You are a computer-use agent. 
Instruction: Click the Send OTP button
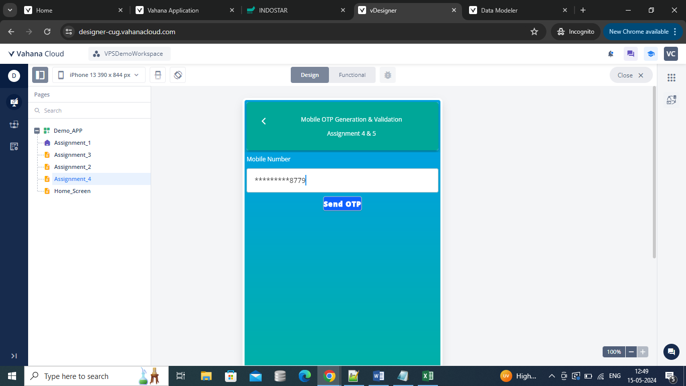tap(342, 204)
